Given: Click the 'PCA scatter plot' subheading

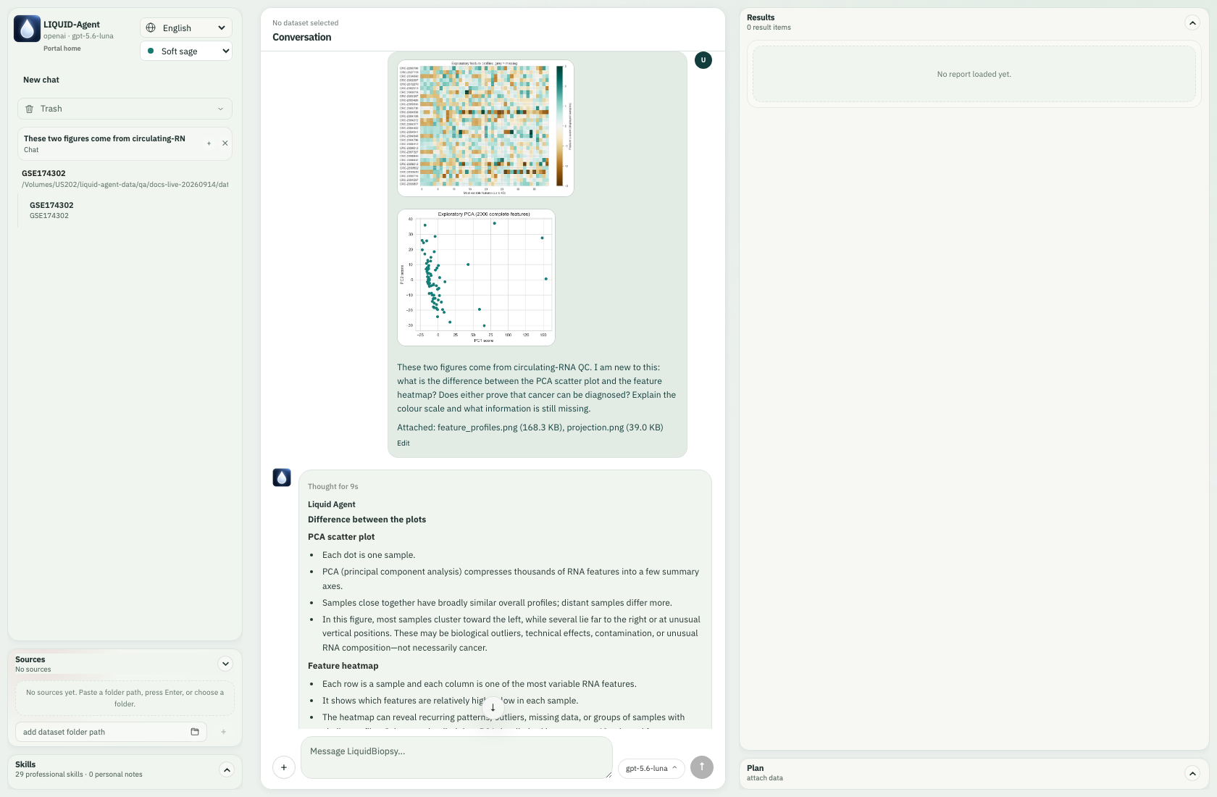Looking at the screenshot, I should pyautogui.click(x=341, y=537).
